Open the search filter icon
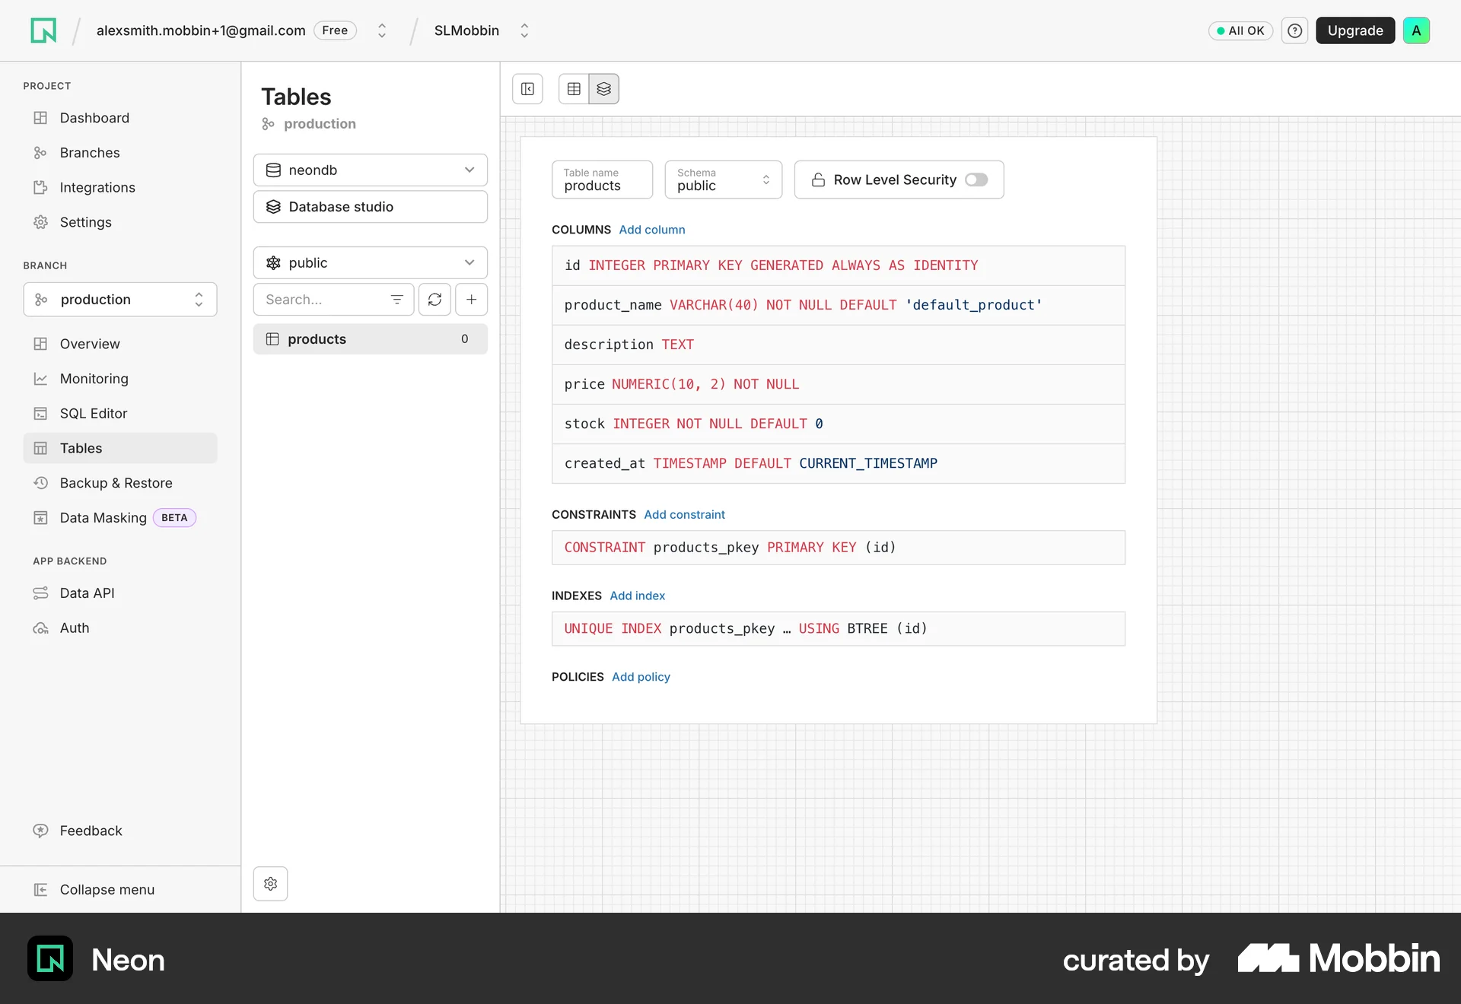The height and width of the screenshot is (1004, 1461). click(x=396, y=300)
